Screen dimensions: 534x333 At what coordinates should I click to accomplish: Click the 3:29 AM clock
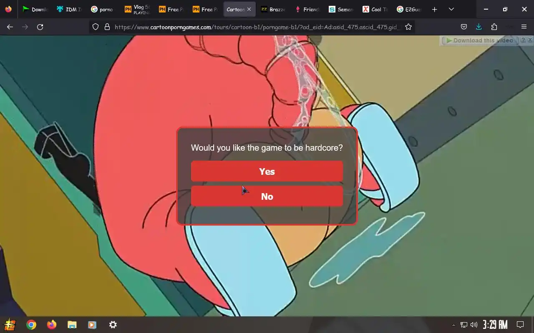495,325
